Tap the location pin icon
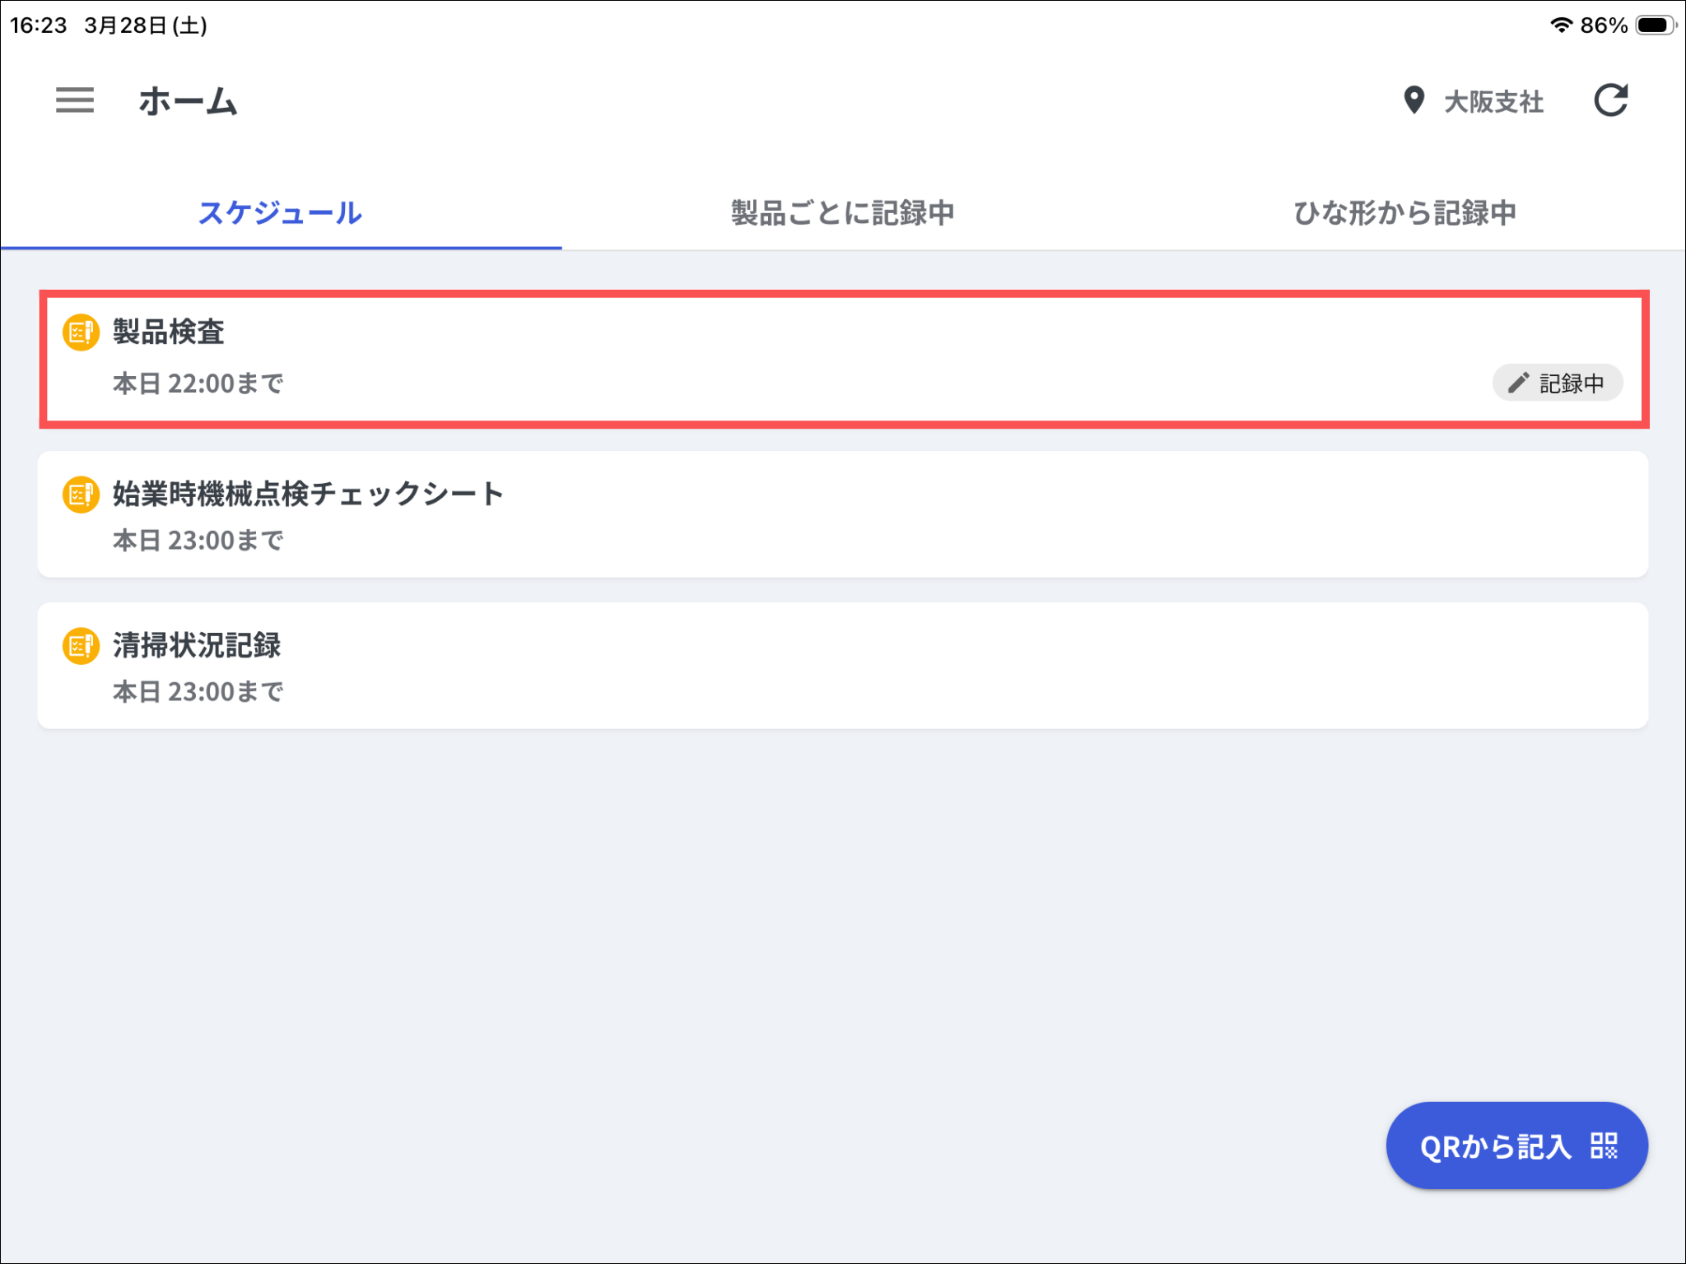This screenshot has width=1686, height=1264. coord(1414,100)
